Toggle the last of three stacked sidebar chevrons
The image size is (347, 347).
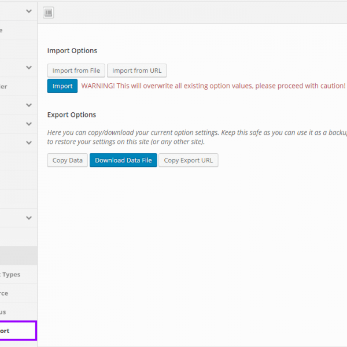(29, 142)
